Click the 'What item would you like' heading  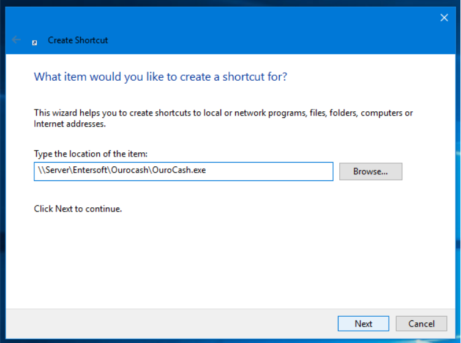160,76
